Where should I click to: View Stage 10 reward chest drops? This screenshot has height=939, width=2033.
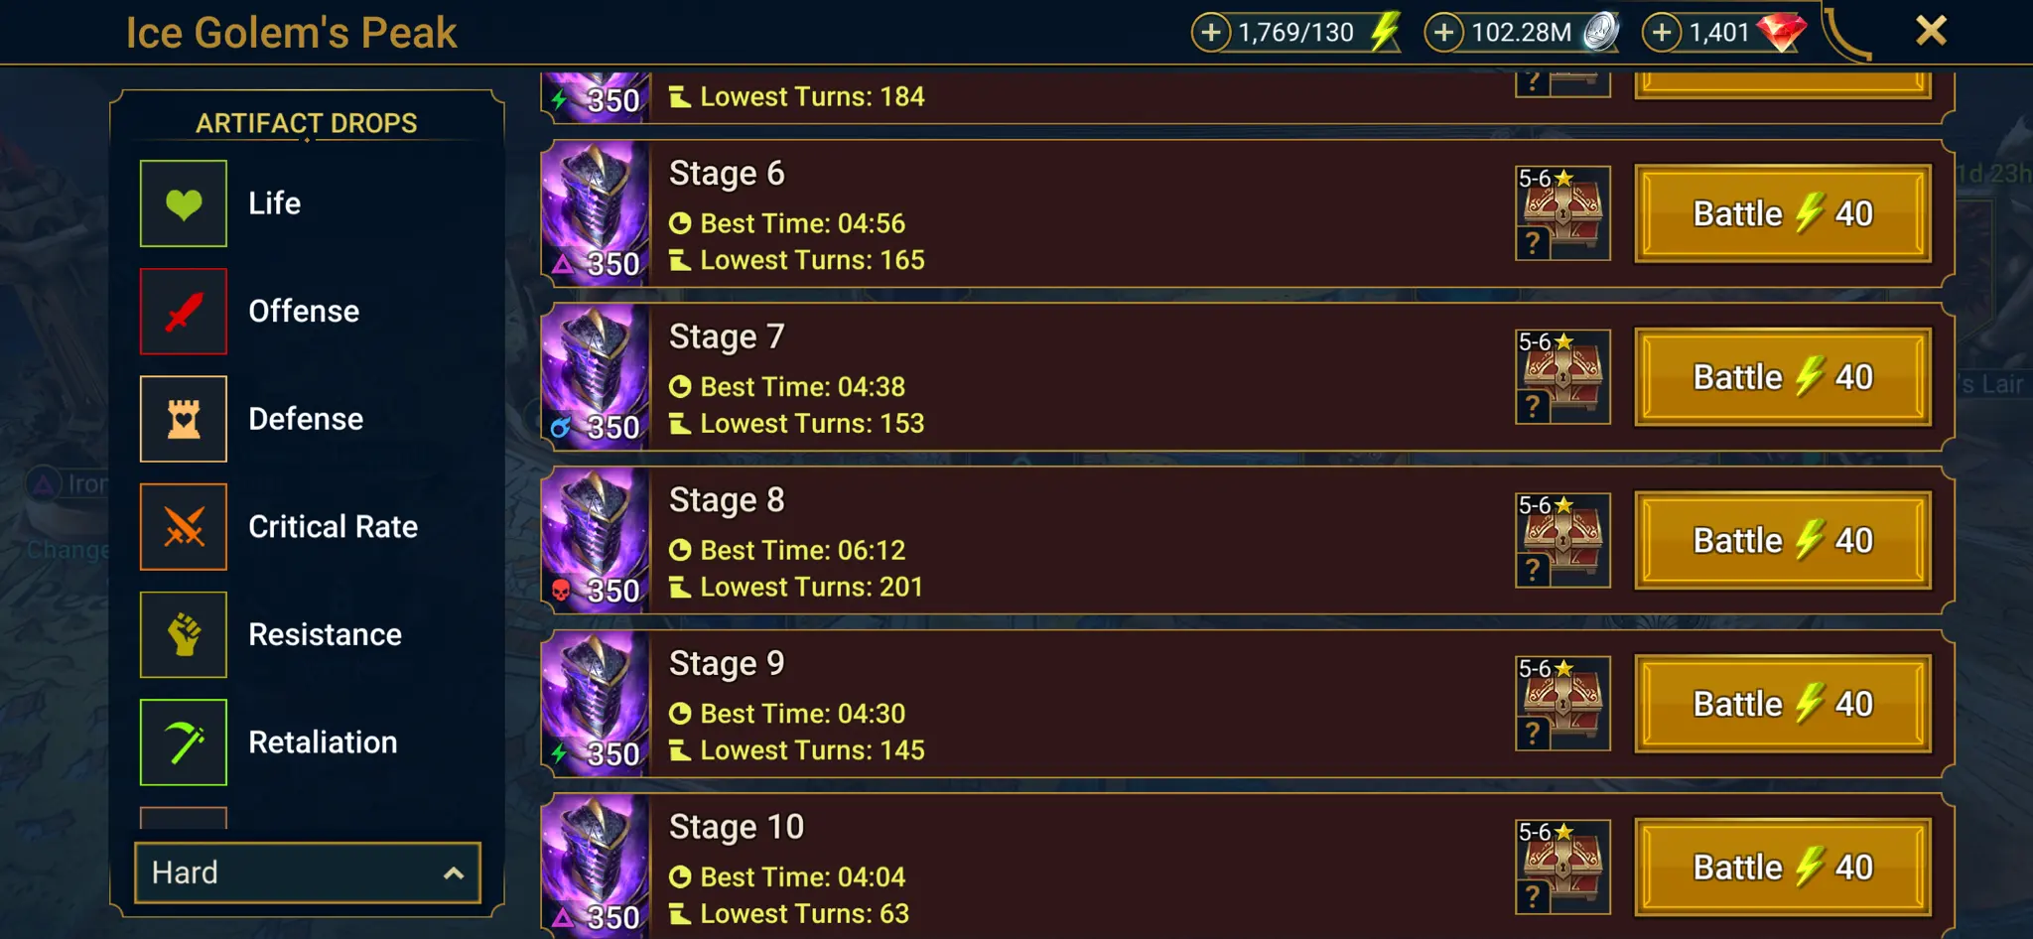click(x=1562, y=868)
